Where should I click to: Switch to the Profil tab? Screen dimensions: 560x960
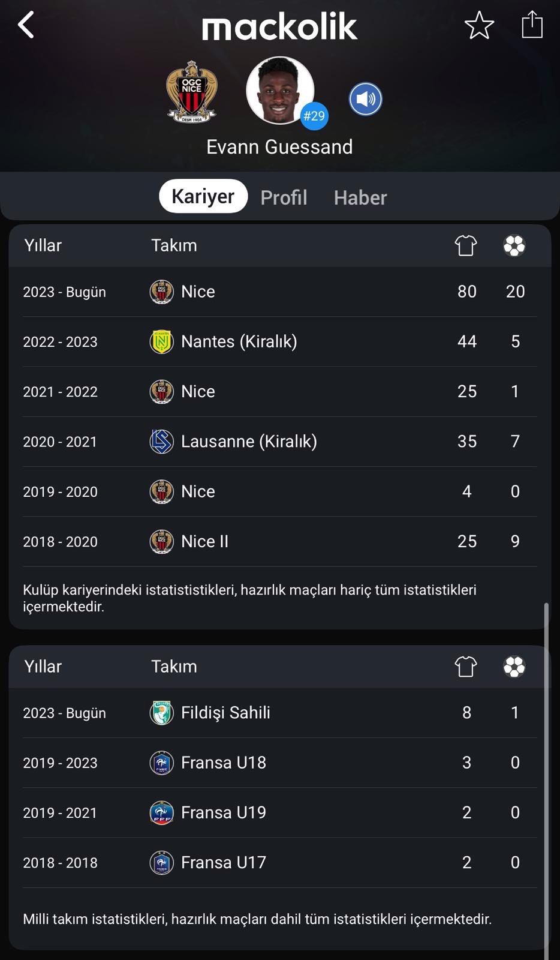tap(284, 197)
